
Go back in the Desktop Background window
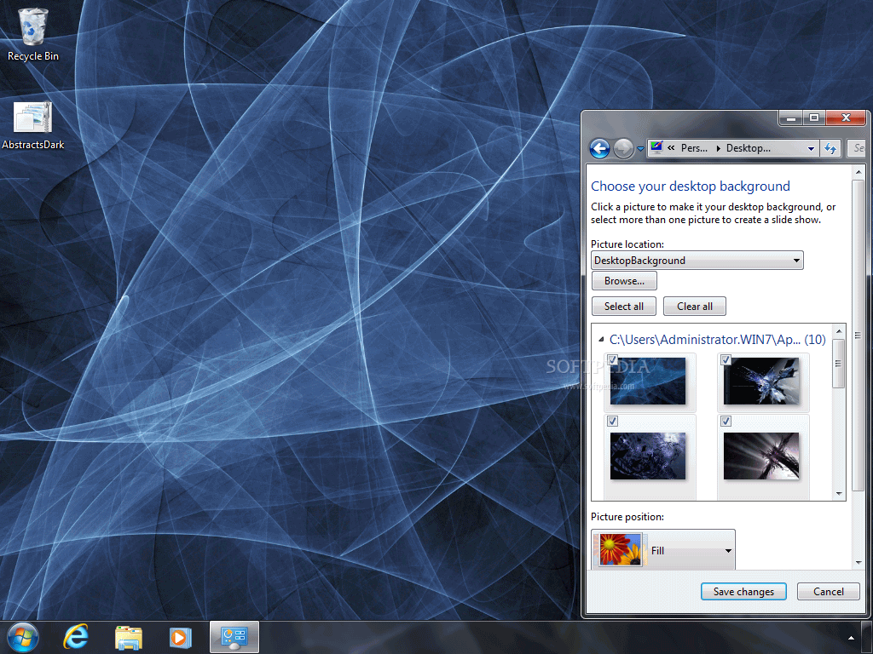tap(599, 148)
